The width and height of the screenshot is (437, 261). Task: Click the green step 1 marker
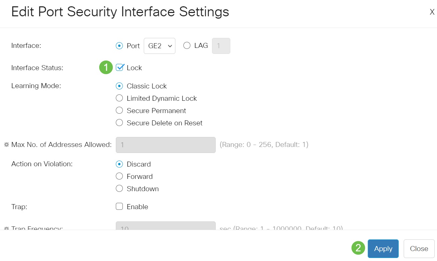click(x=106, y=67)
